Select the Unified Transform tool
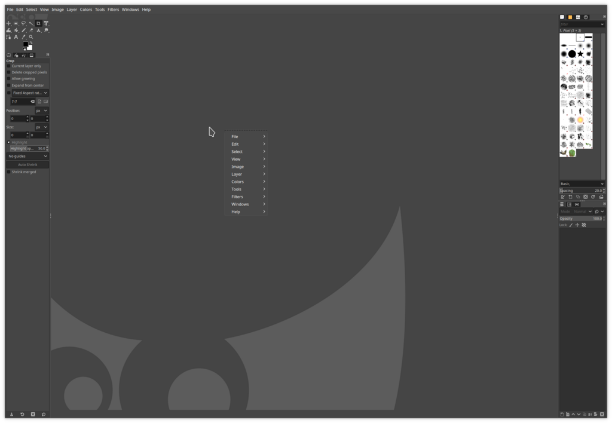The width and height of the screenshot is (612, 423). click(x=46, y=23)
